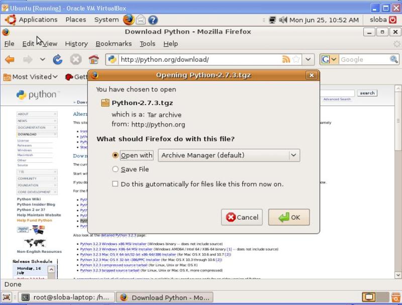402x305 pixels.
Task: Click the forward arrow navigation button
Action: tap(28, 60)
